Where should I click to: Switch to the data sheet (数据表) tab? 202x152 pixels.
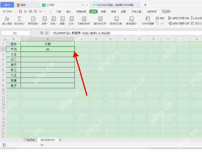[x=30, y=140]
